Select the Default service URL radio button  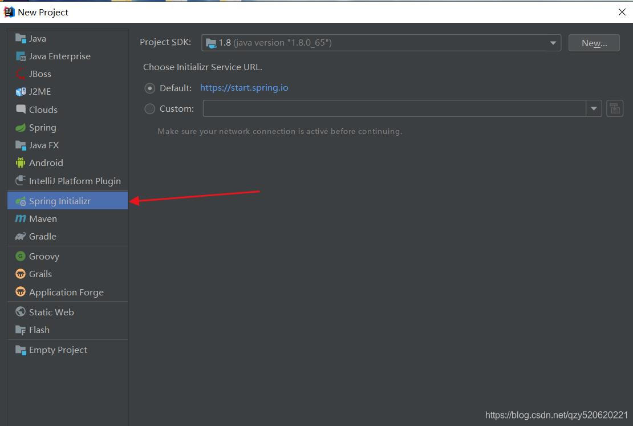(x=150, y=88)
